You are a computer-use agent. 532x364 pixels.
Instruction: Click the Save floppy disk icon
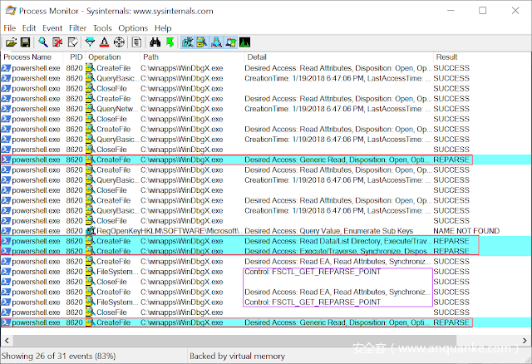(26, 42)
